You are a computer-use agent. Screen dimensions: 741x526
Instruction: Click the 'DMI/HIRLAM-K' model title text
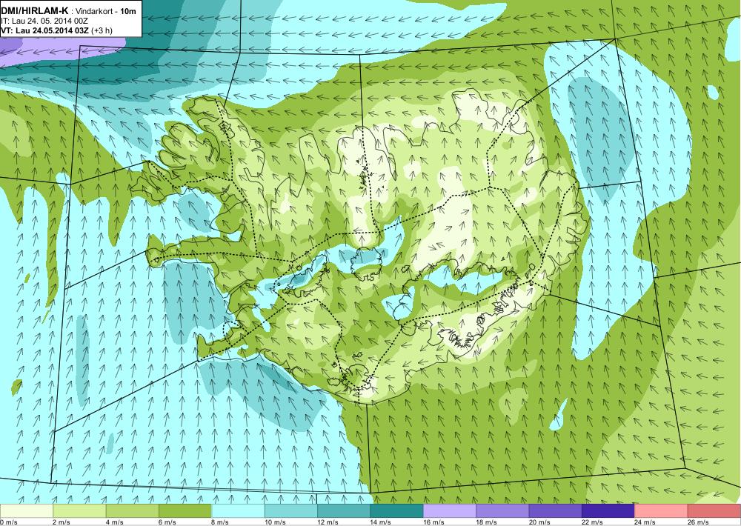coord(35,10)
